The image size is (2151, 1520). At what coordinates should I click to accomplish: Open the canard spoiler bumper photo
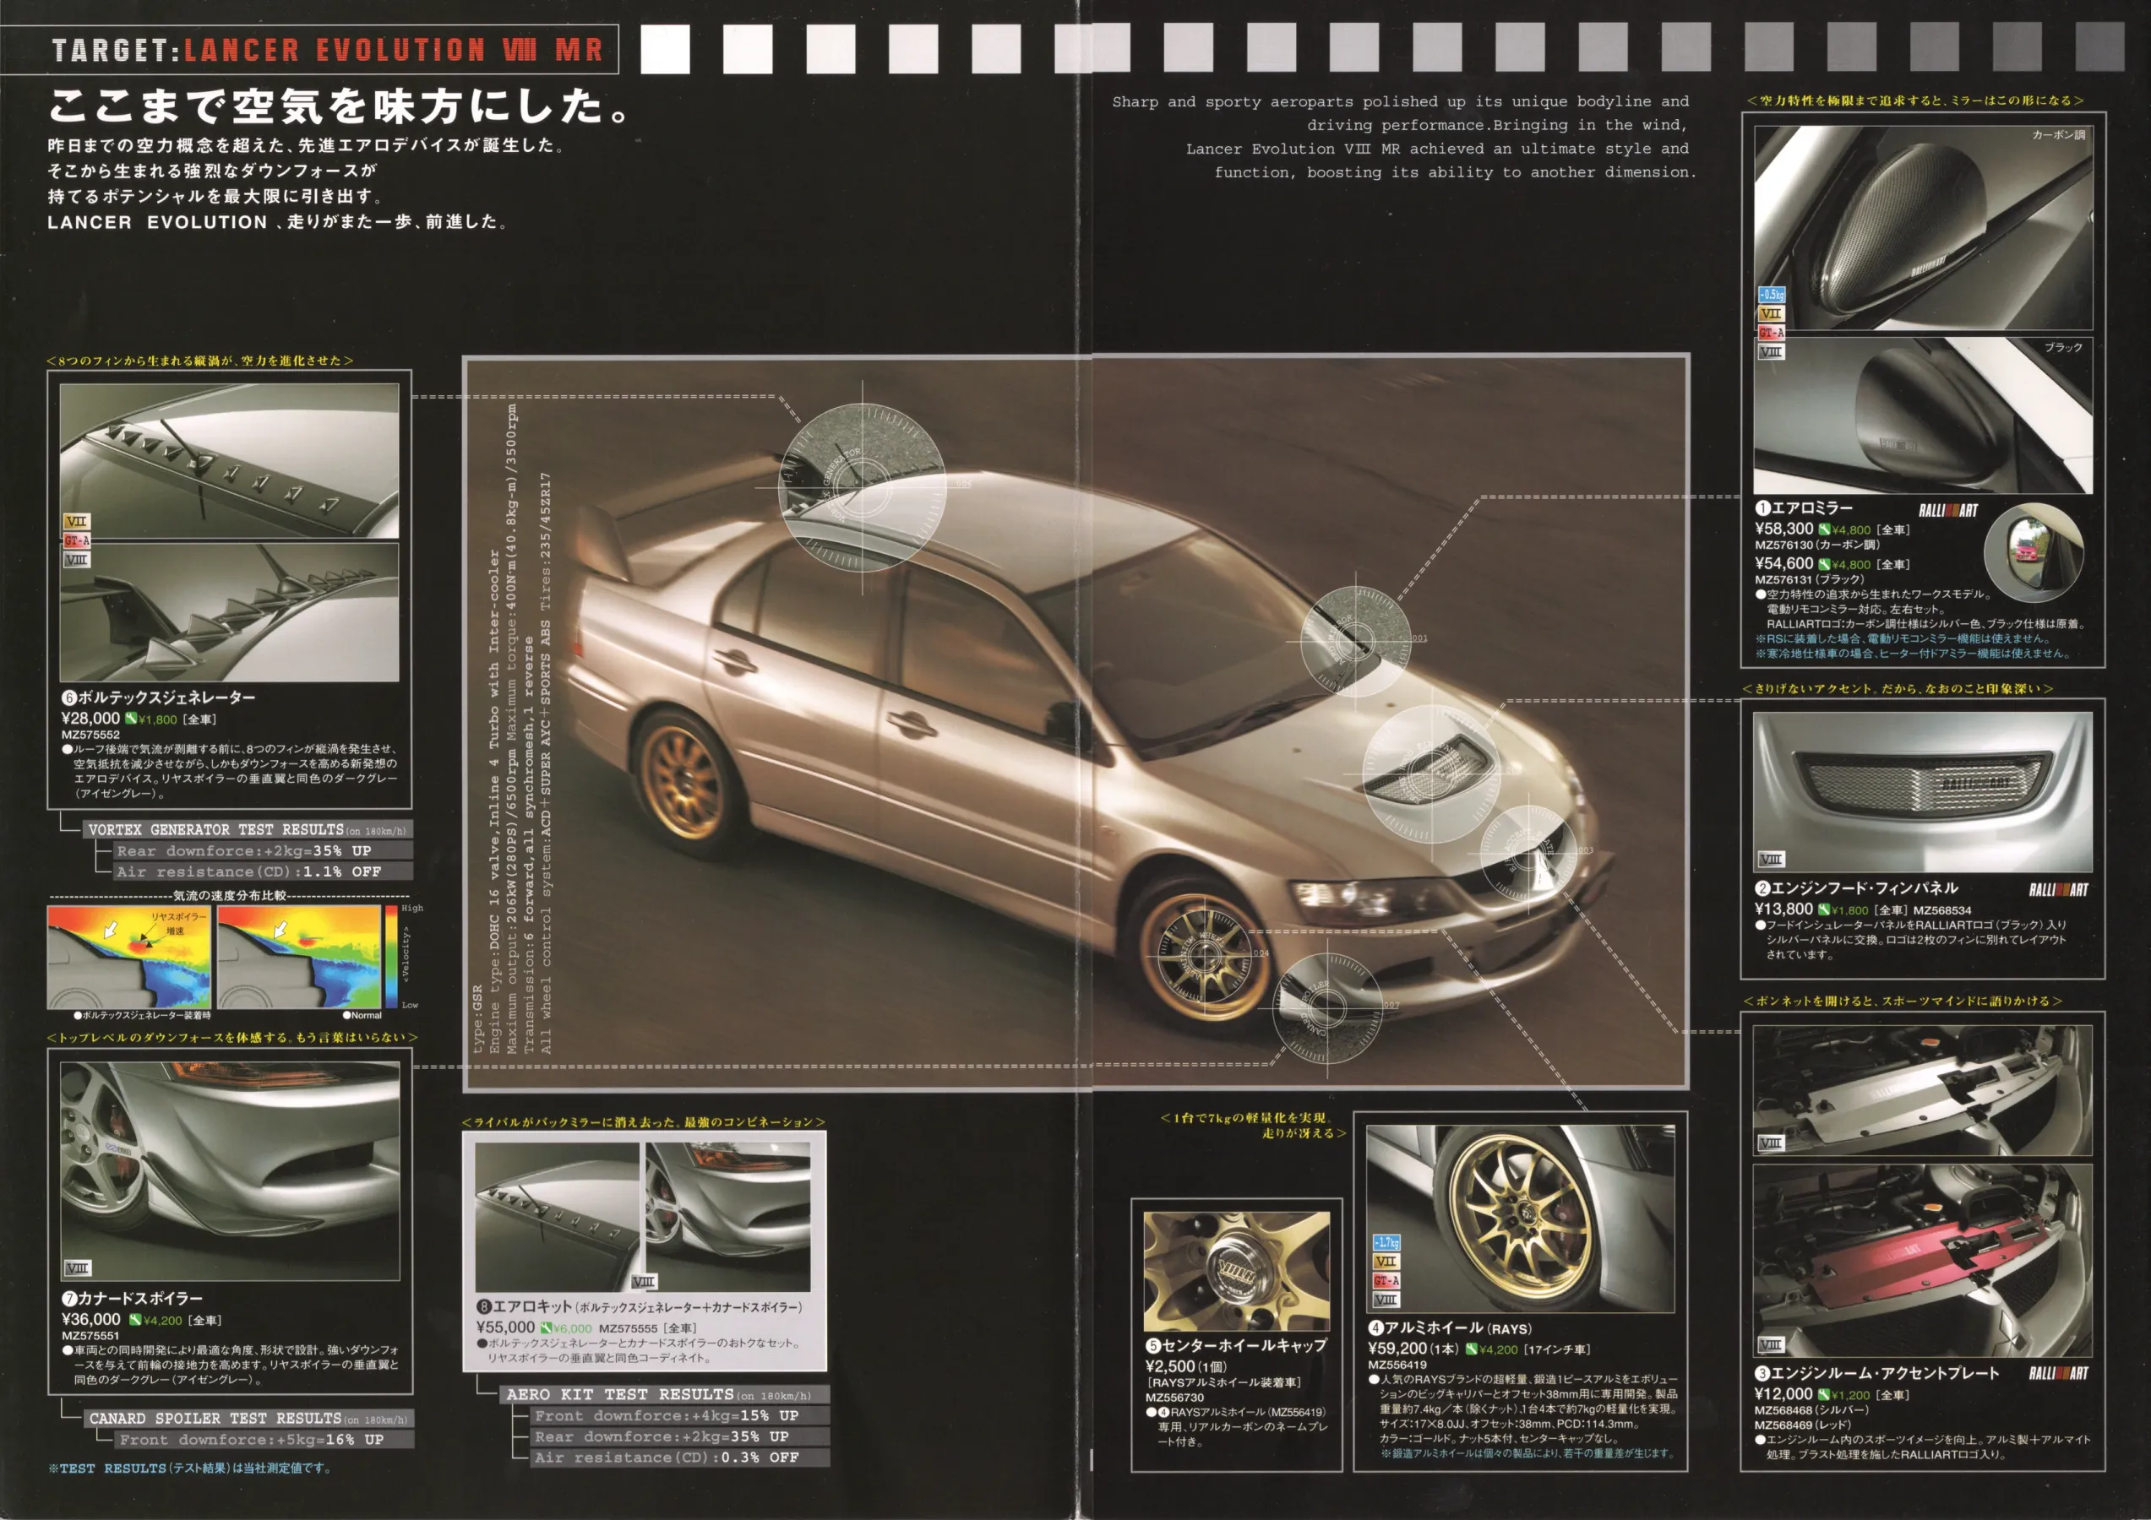click(x=231, y=1170)
